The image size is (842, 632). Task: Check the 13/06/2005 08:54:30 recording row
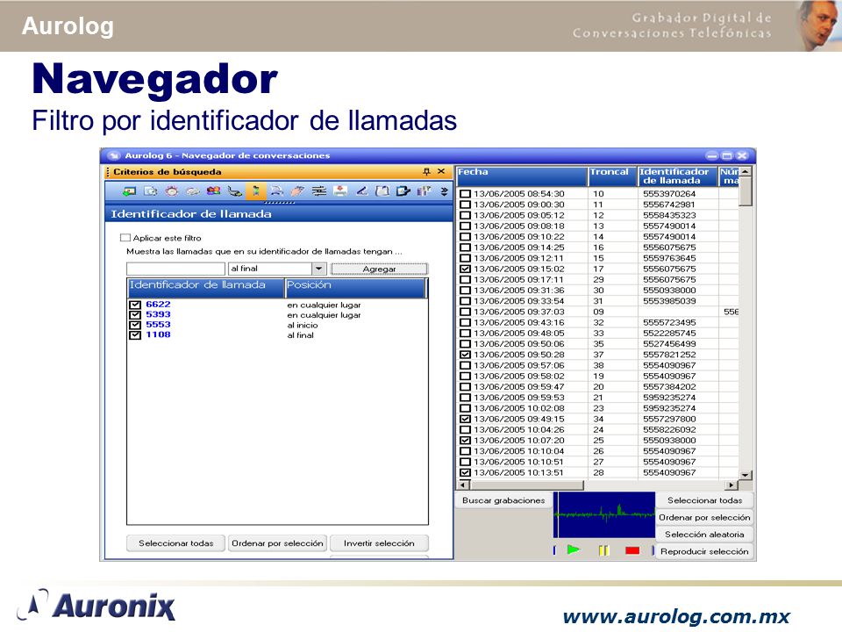pos(465,193)
